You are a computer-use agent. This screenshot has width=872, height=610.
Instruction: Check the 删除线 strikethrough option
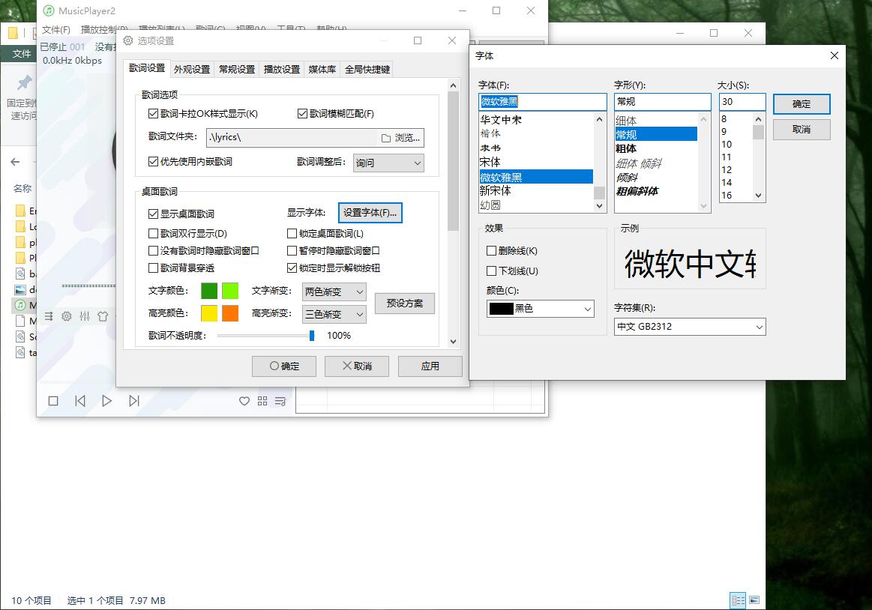(492, 251)
